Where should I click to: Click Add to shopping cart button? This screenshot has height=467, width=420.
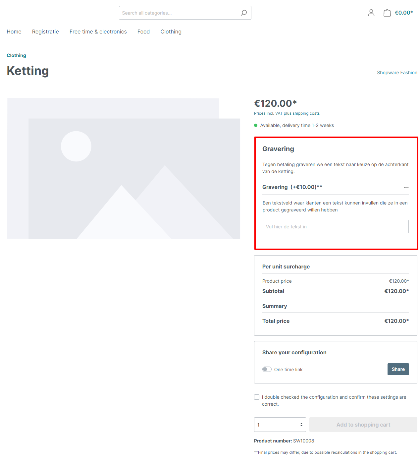363,425
